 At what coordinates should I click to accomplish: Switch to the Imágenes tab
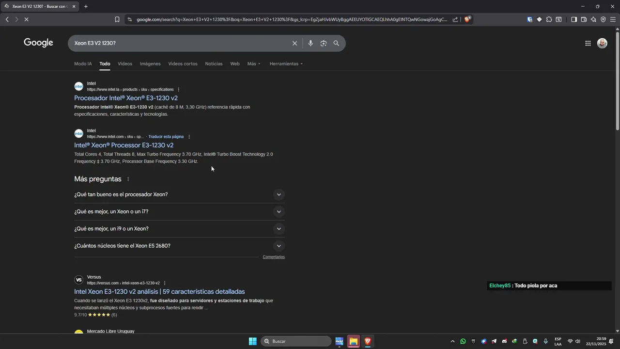(x=150, y=63)
